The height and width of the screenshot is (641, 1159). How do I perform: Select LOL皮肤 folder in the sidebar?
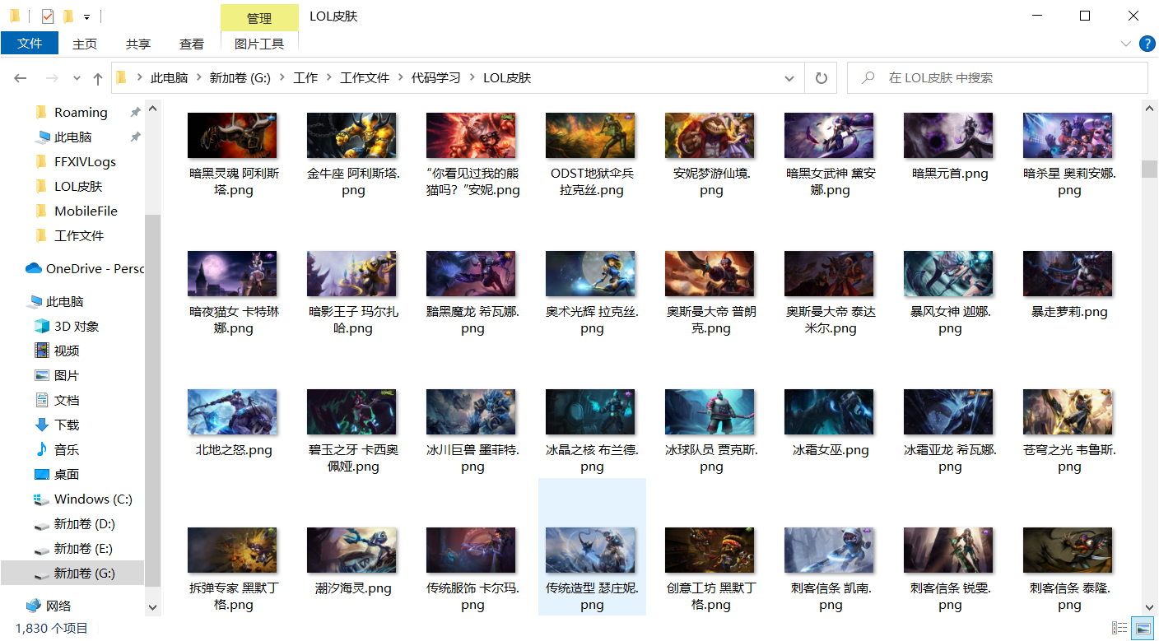pos(78,187)
